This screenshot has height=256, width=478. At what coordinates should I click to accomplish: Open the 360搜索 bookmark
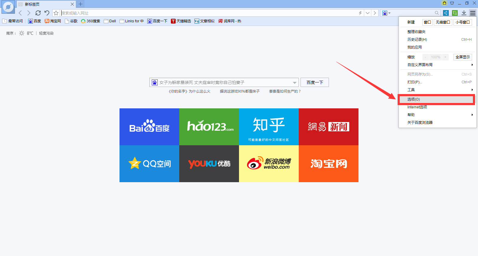coord(91,21)
